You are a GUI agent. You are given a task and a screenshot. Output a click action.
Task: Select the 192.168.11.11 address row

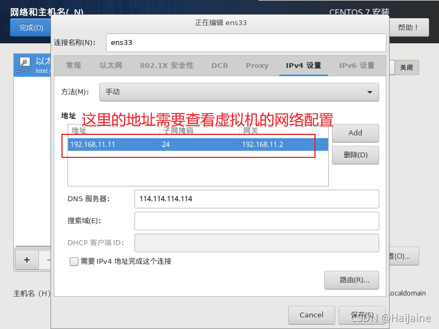[x=165, y=144]
